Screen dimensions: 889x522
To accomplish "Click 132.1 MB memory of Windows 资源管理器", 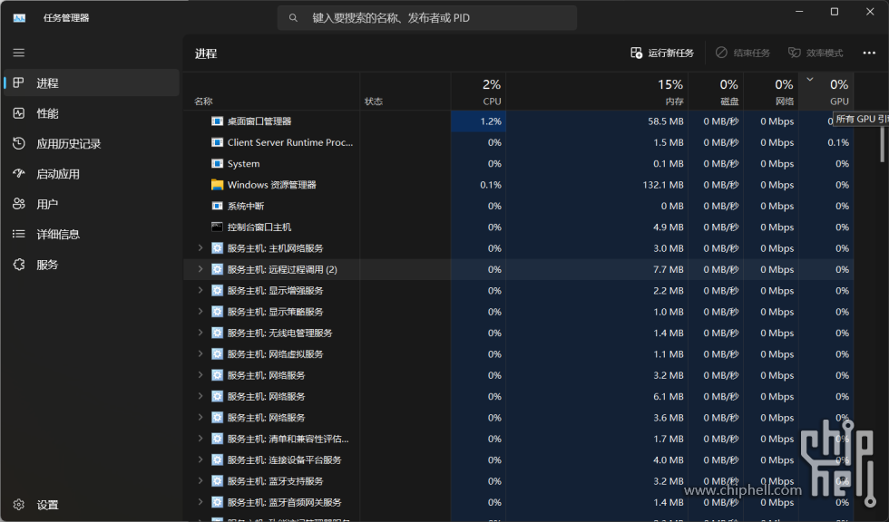I will (663, 185).
